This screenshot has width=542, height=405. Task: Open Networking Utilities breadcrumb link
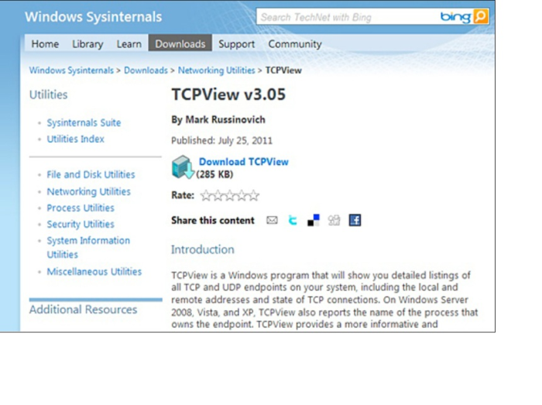tap(216, 70)
